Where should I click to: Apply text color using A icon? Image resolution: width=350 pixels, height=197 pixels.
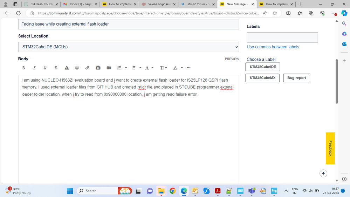coord(175,68)
